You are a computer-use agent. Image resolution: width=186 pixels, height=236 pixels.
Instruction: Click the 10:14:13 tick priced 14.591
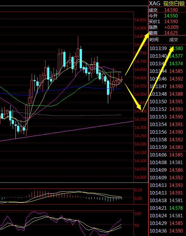166,193
